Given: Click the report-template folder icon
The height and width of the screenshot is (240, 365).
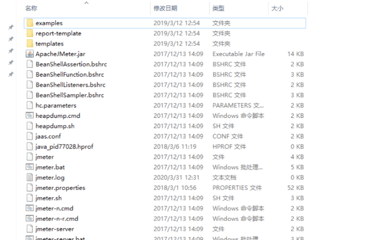Looking at the screenshot, I should coord(29,33).
